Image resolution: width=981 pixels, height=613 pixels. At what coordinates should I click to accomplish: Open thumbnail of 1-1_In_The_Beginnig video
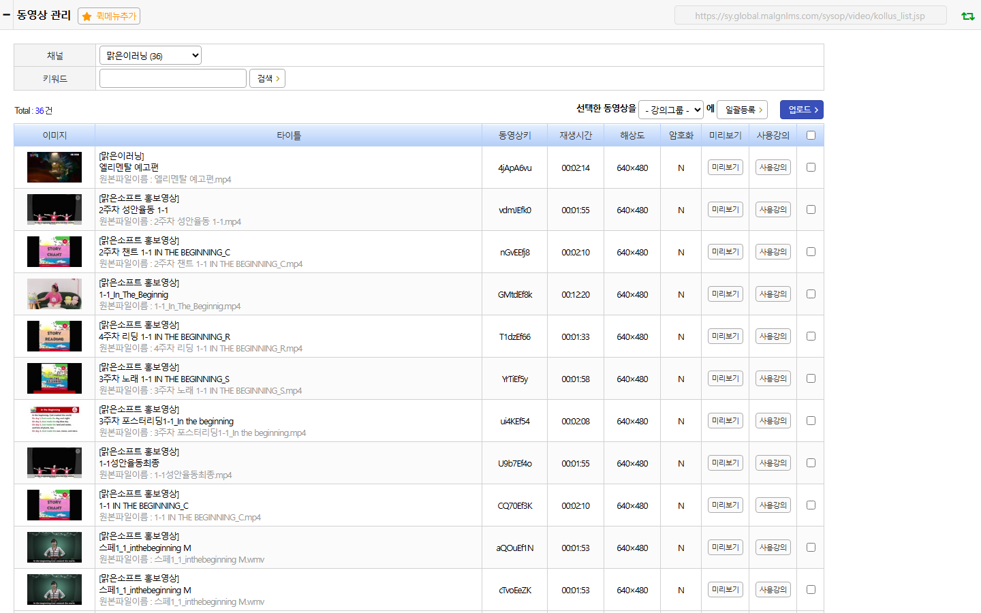point(54,294)
